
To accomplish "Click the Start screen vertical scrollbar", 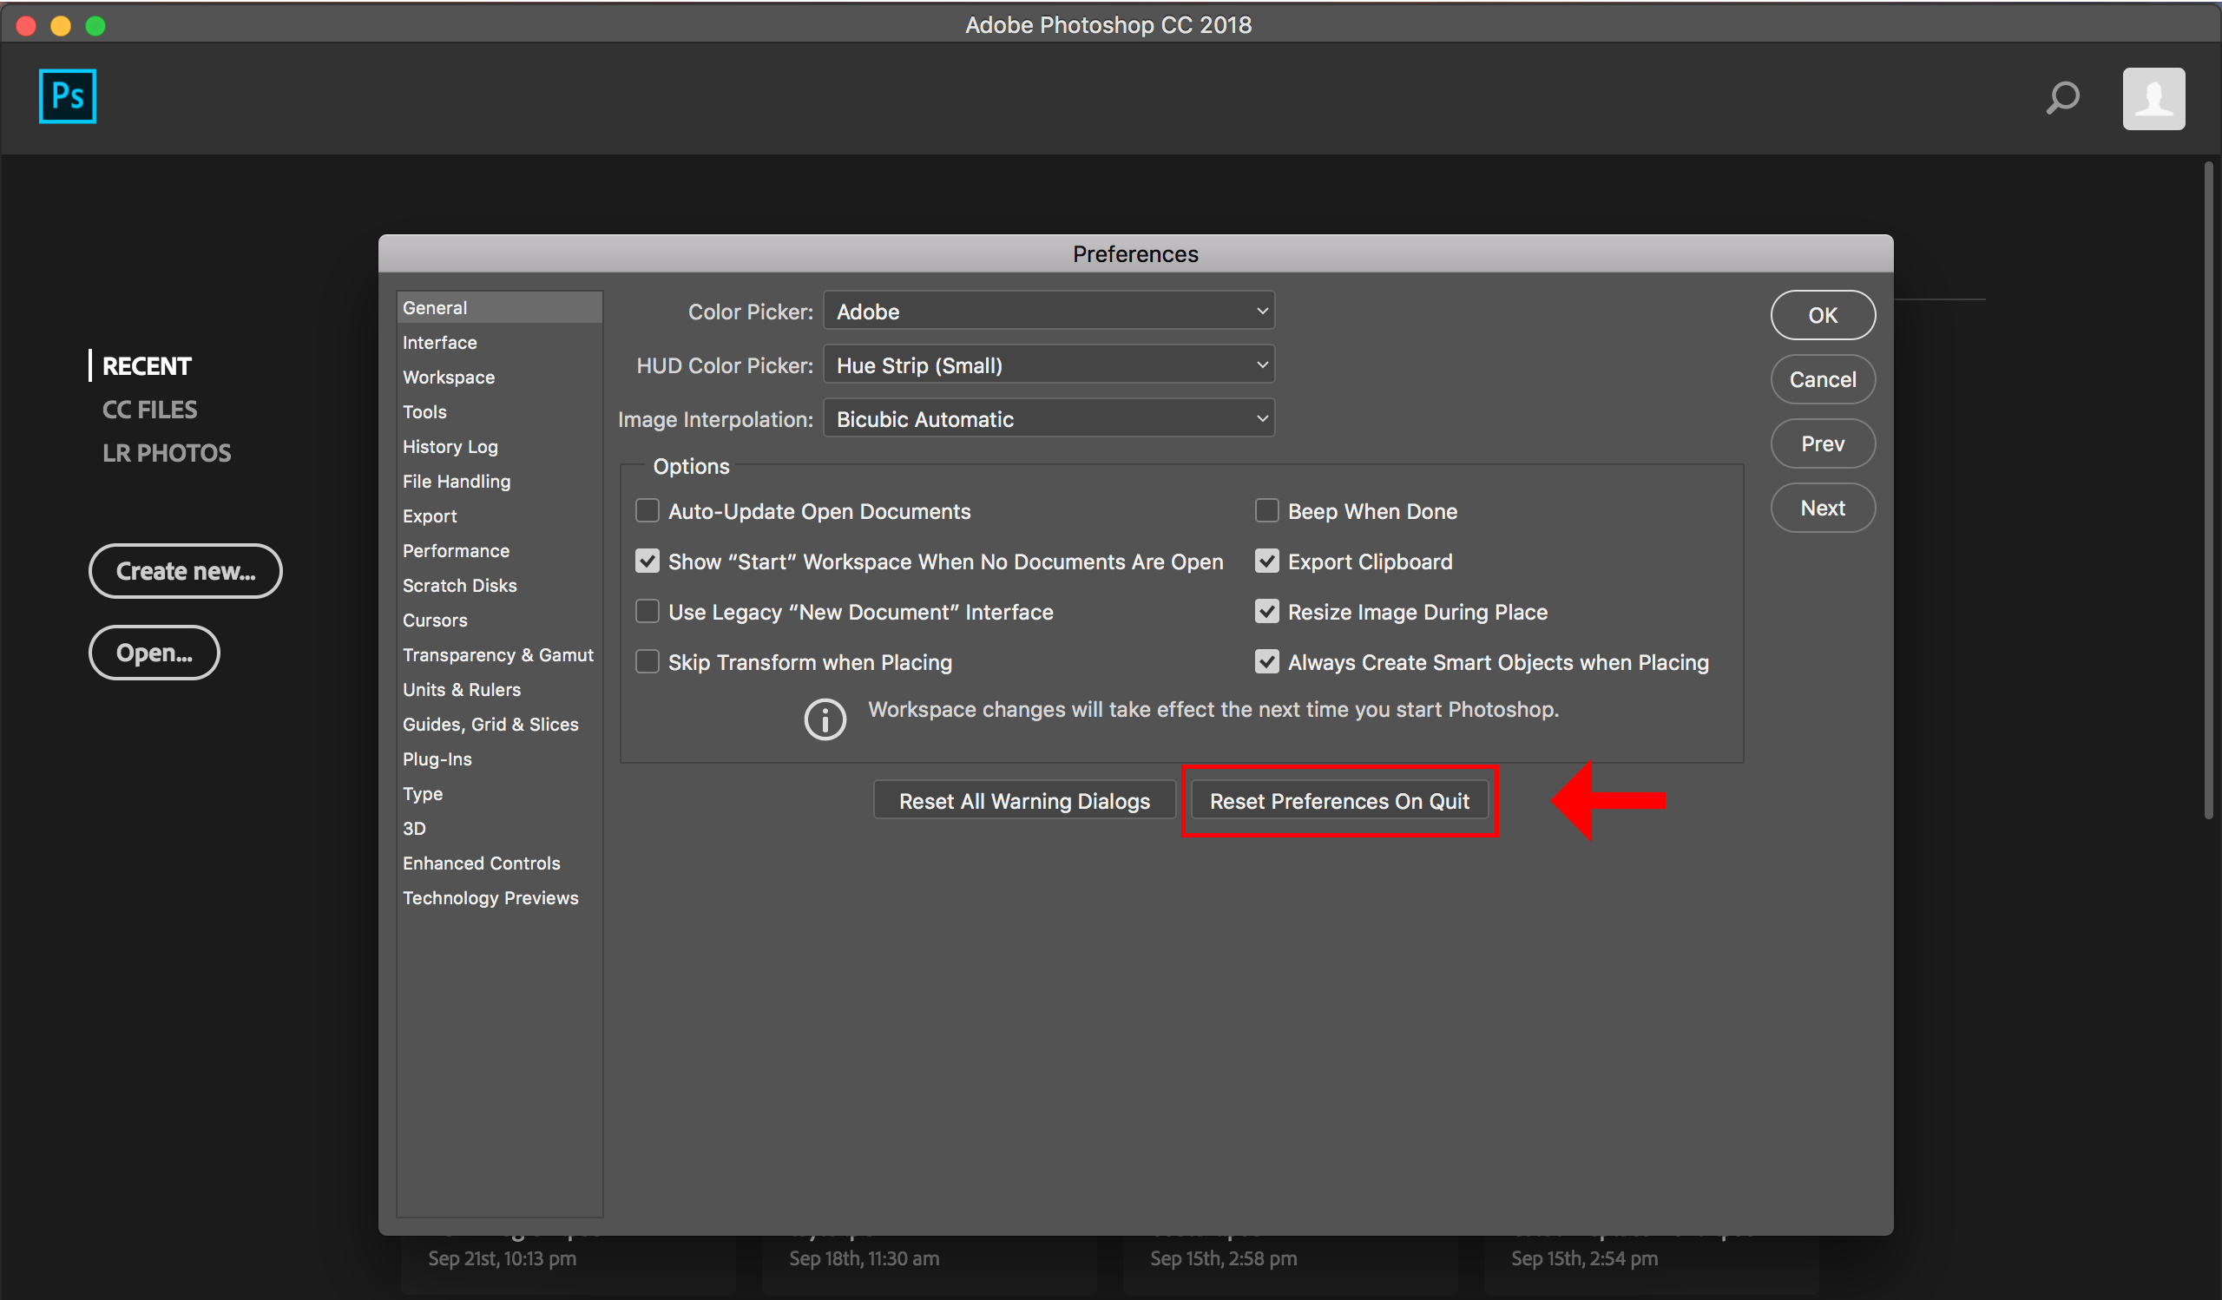I will 2209,490.
